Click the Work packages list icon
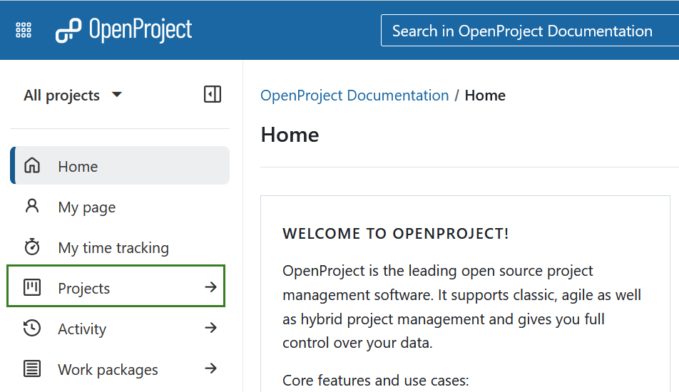 point(32,369)
